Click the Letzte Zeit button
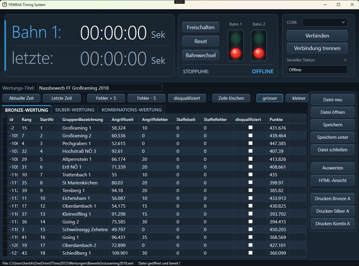 (62, 98)
